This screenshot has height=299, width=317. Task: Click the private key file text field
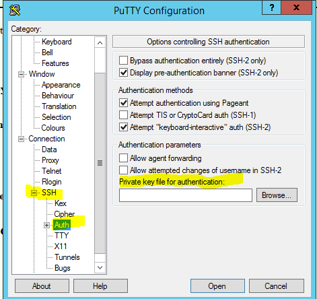[x=186, y=195]
